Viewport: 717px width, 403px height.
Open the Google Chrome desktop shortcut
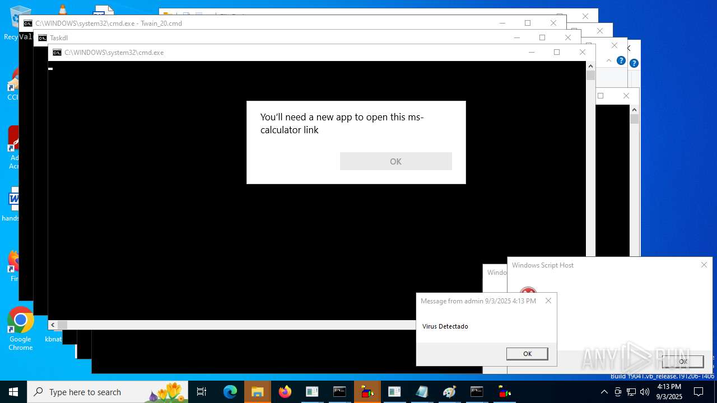pos(21,329)
